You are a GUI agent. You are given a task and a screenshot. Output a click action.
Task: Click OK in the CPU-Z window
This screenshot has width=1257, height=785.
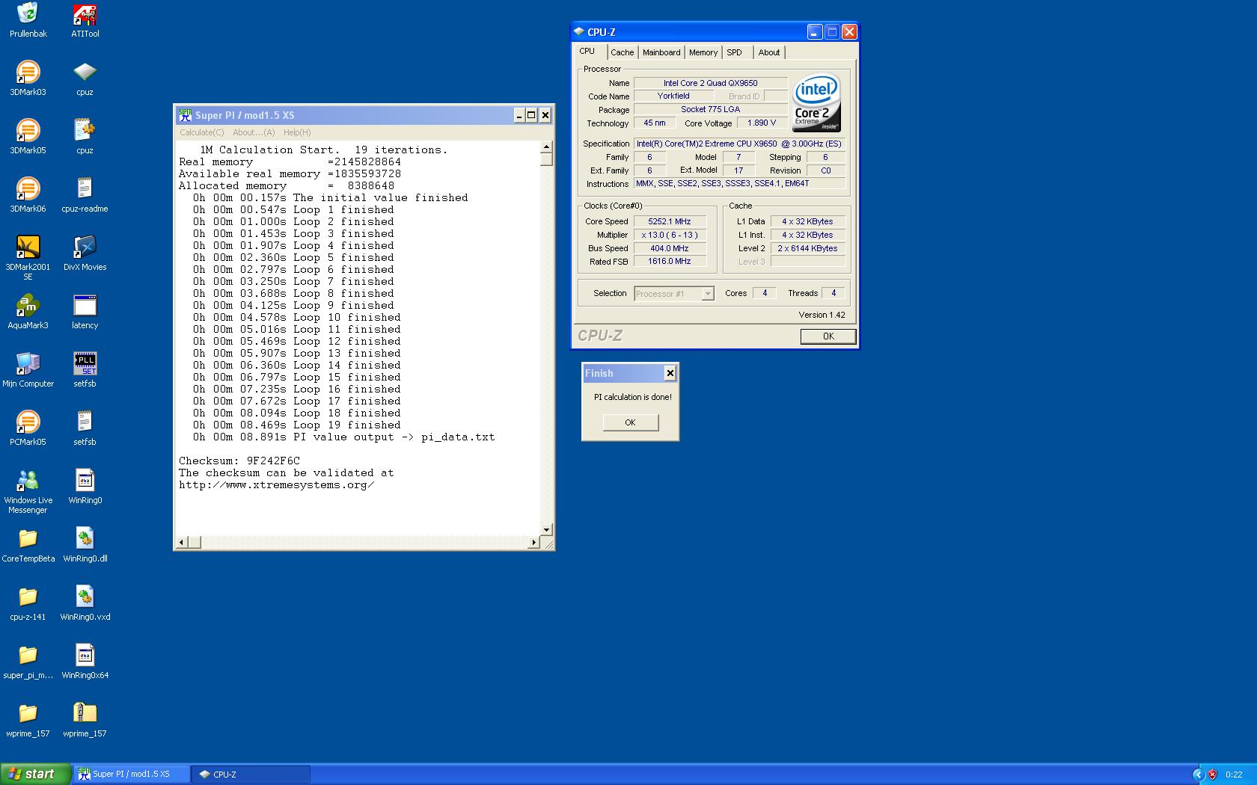828,336
